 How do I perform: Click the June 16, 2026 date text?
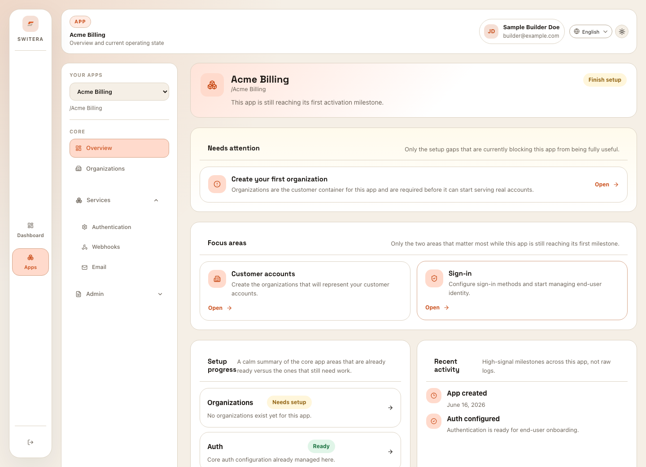[x=466, y=405]
